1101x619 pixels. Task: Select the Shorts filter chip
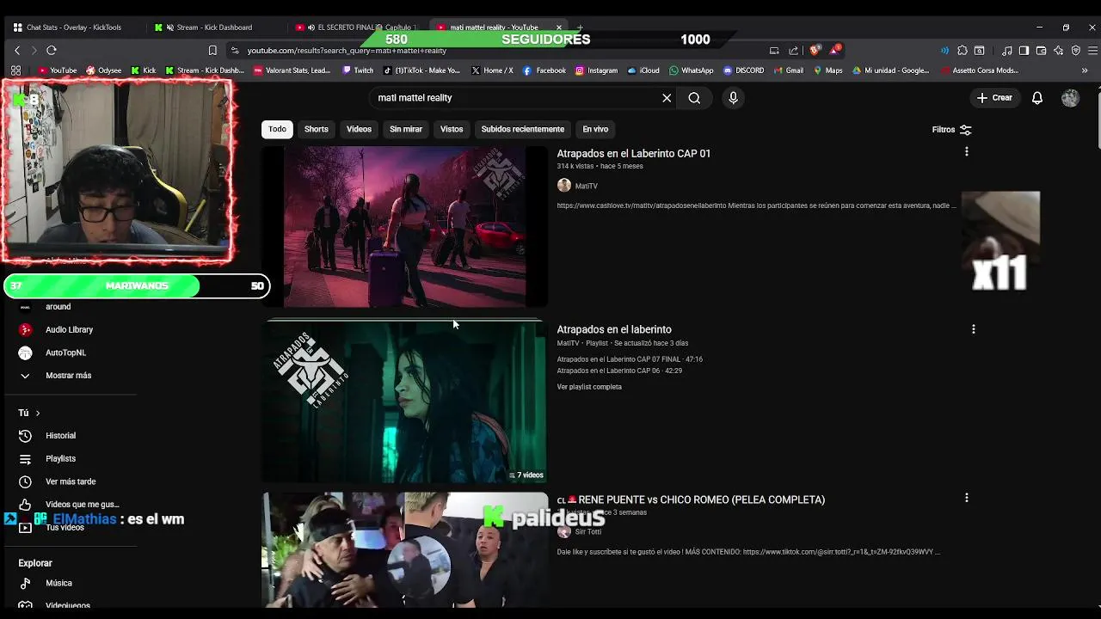316,129
